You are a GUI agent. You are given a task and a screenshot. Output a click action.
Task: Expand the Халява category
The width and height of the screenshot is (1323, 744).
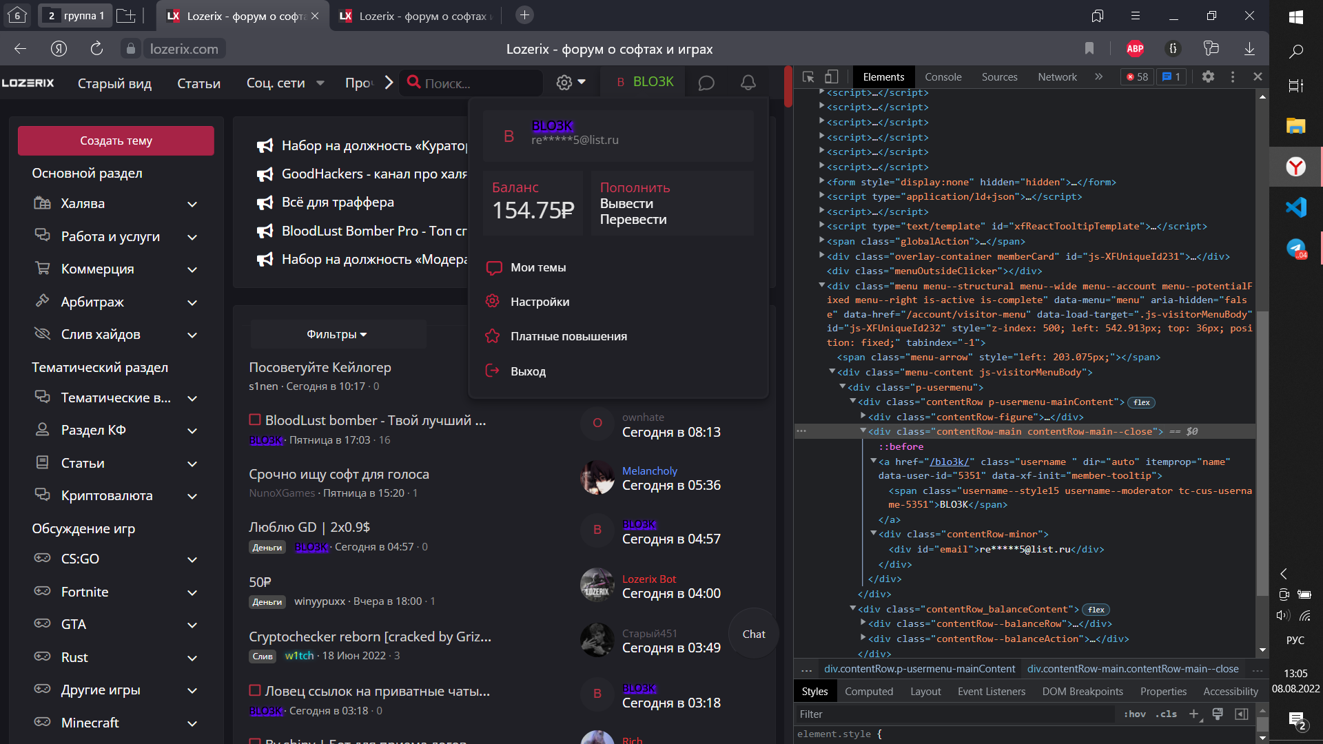pos(192,204)
